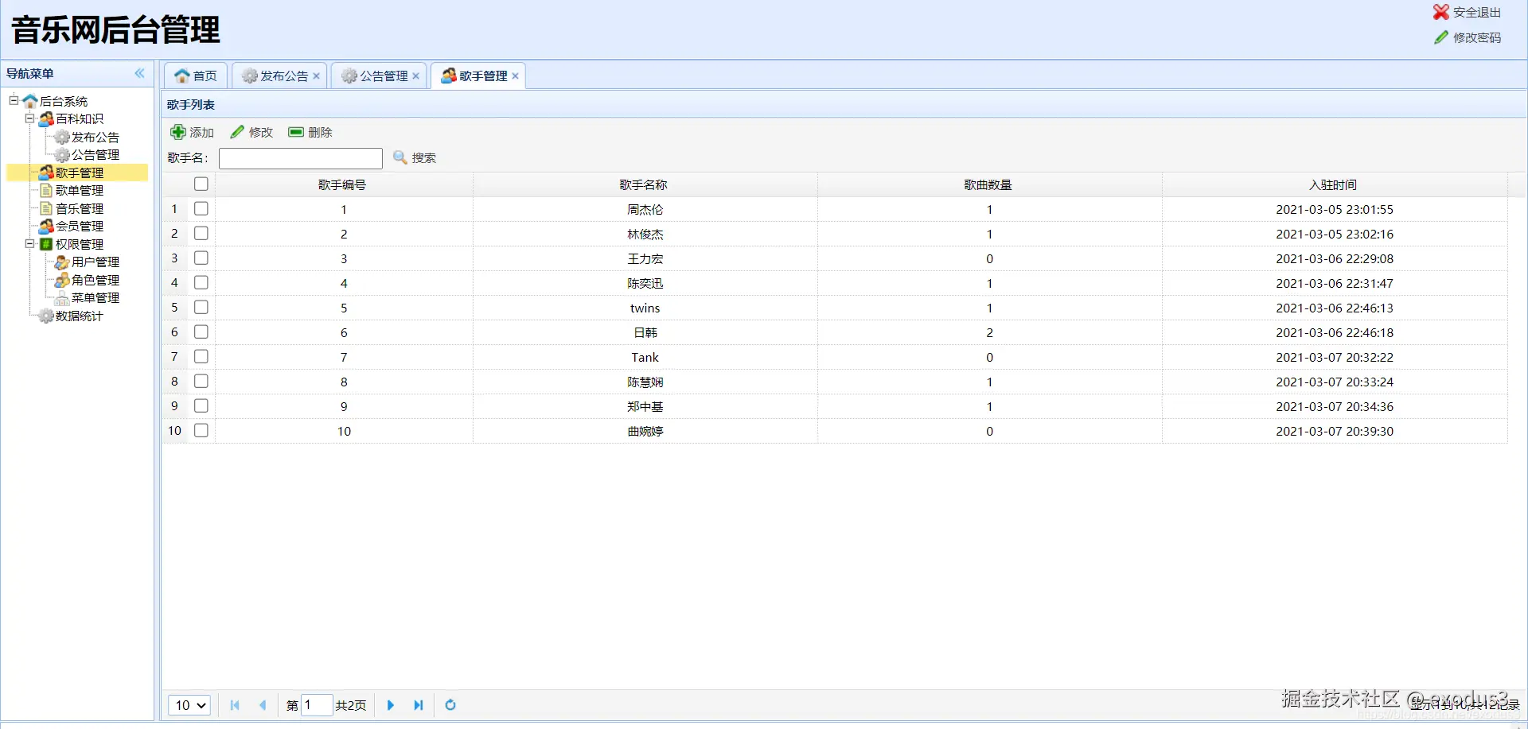This screenshot has height=729, width=1528.
Task: Open 菜单管理 in the navigation tree
Action: (x=95, y=297)
